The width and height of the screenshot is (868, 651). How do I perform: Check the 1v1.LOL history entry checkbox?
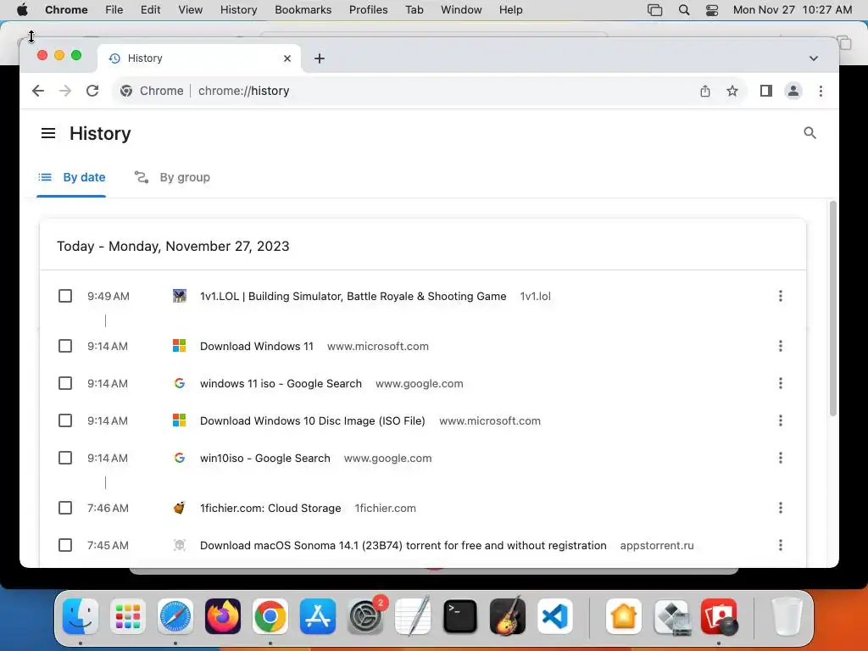65,296
